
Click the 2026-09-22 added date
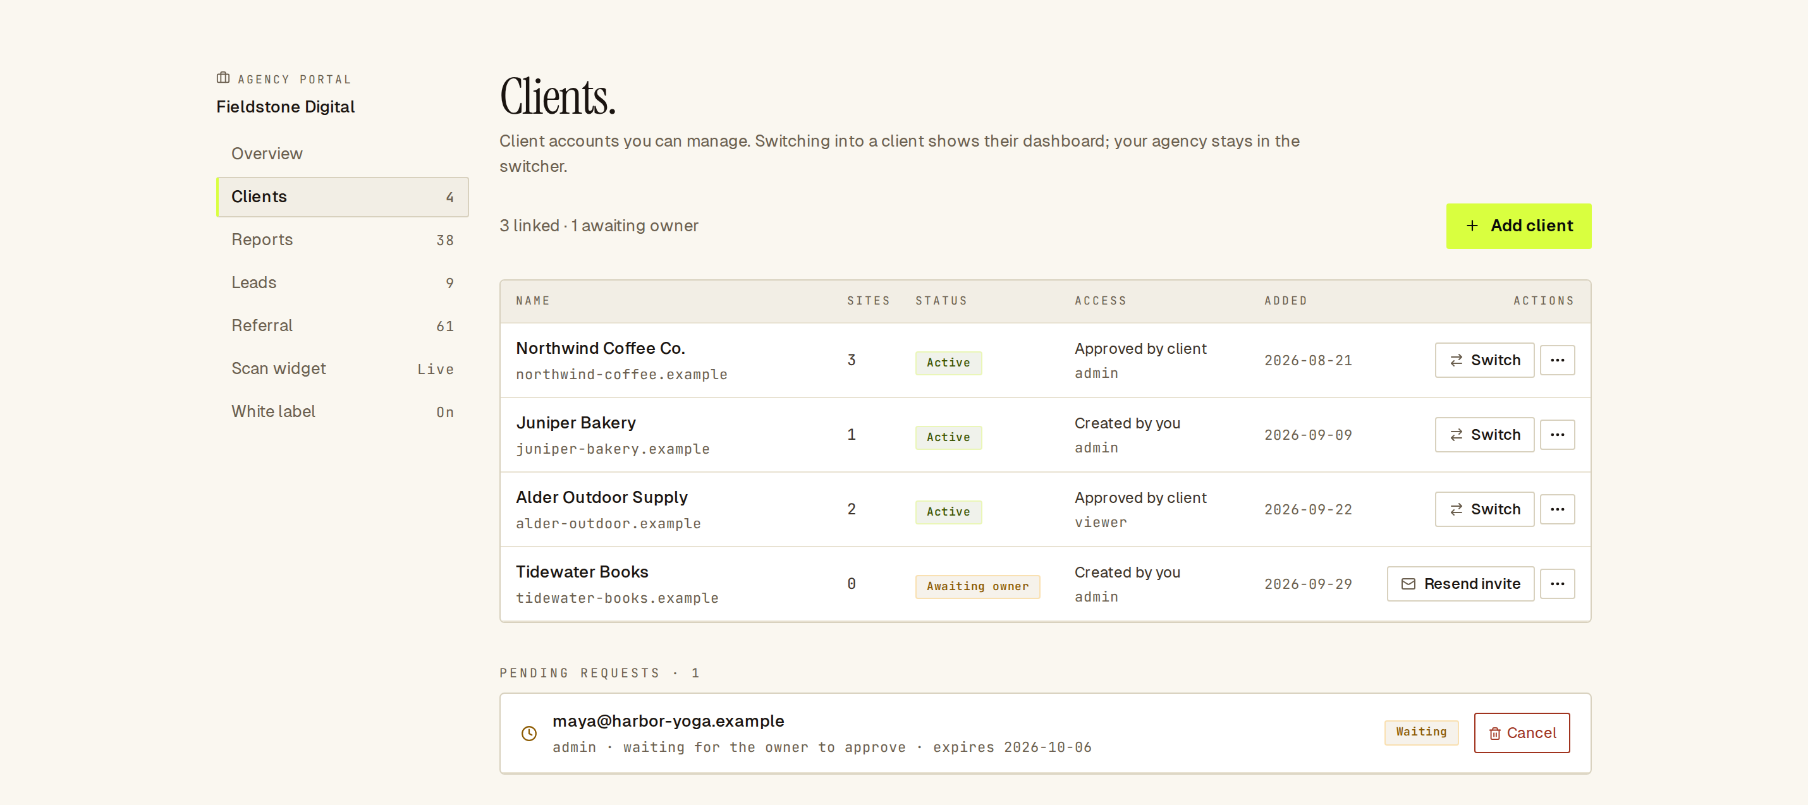[x=1309, y=509]
